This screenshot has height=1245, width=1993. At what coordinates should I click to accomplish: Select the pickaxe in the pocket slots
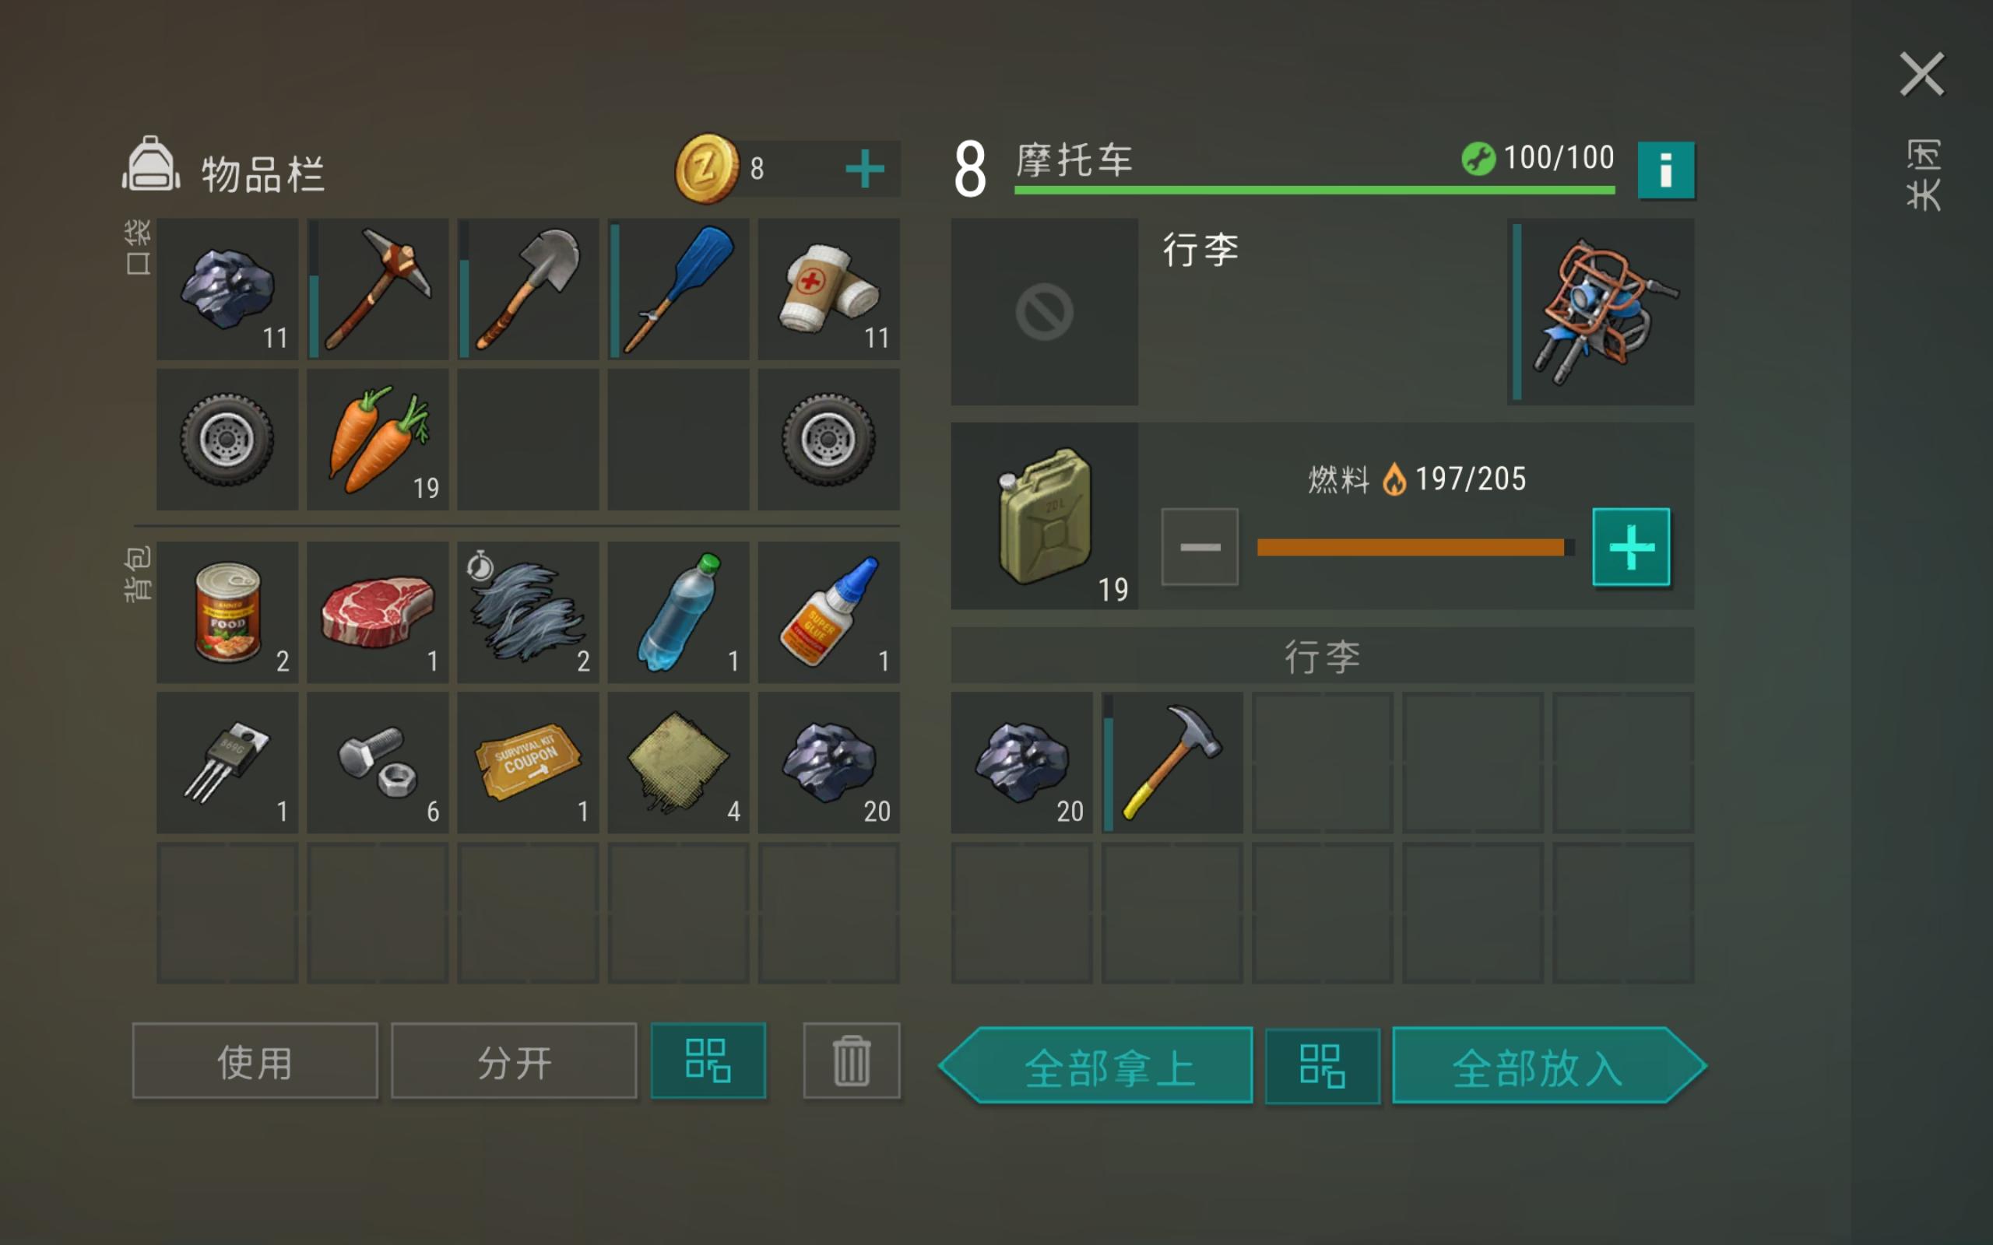click(378, 288)
